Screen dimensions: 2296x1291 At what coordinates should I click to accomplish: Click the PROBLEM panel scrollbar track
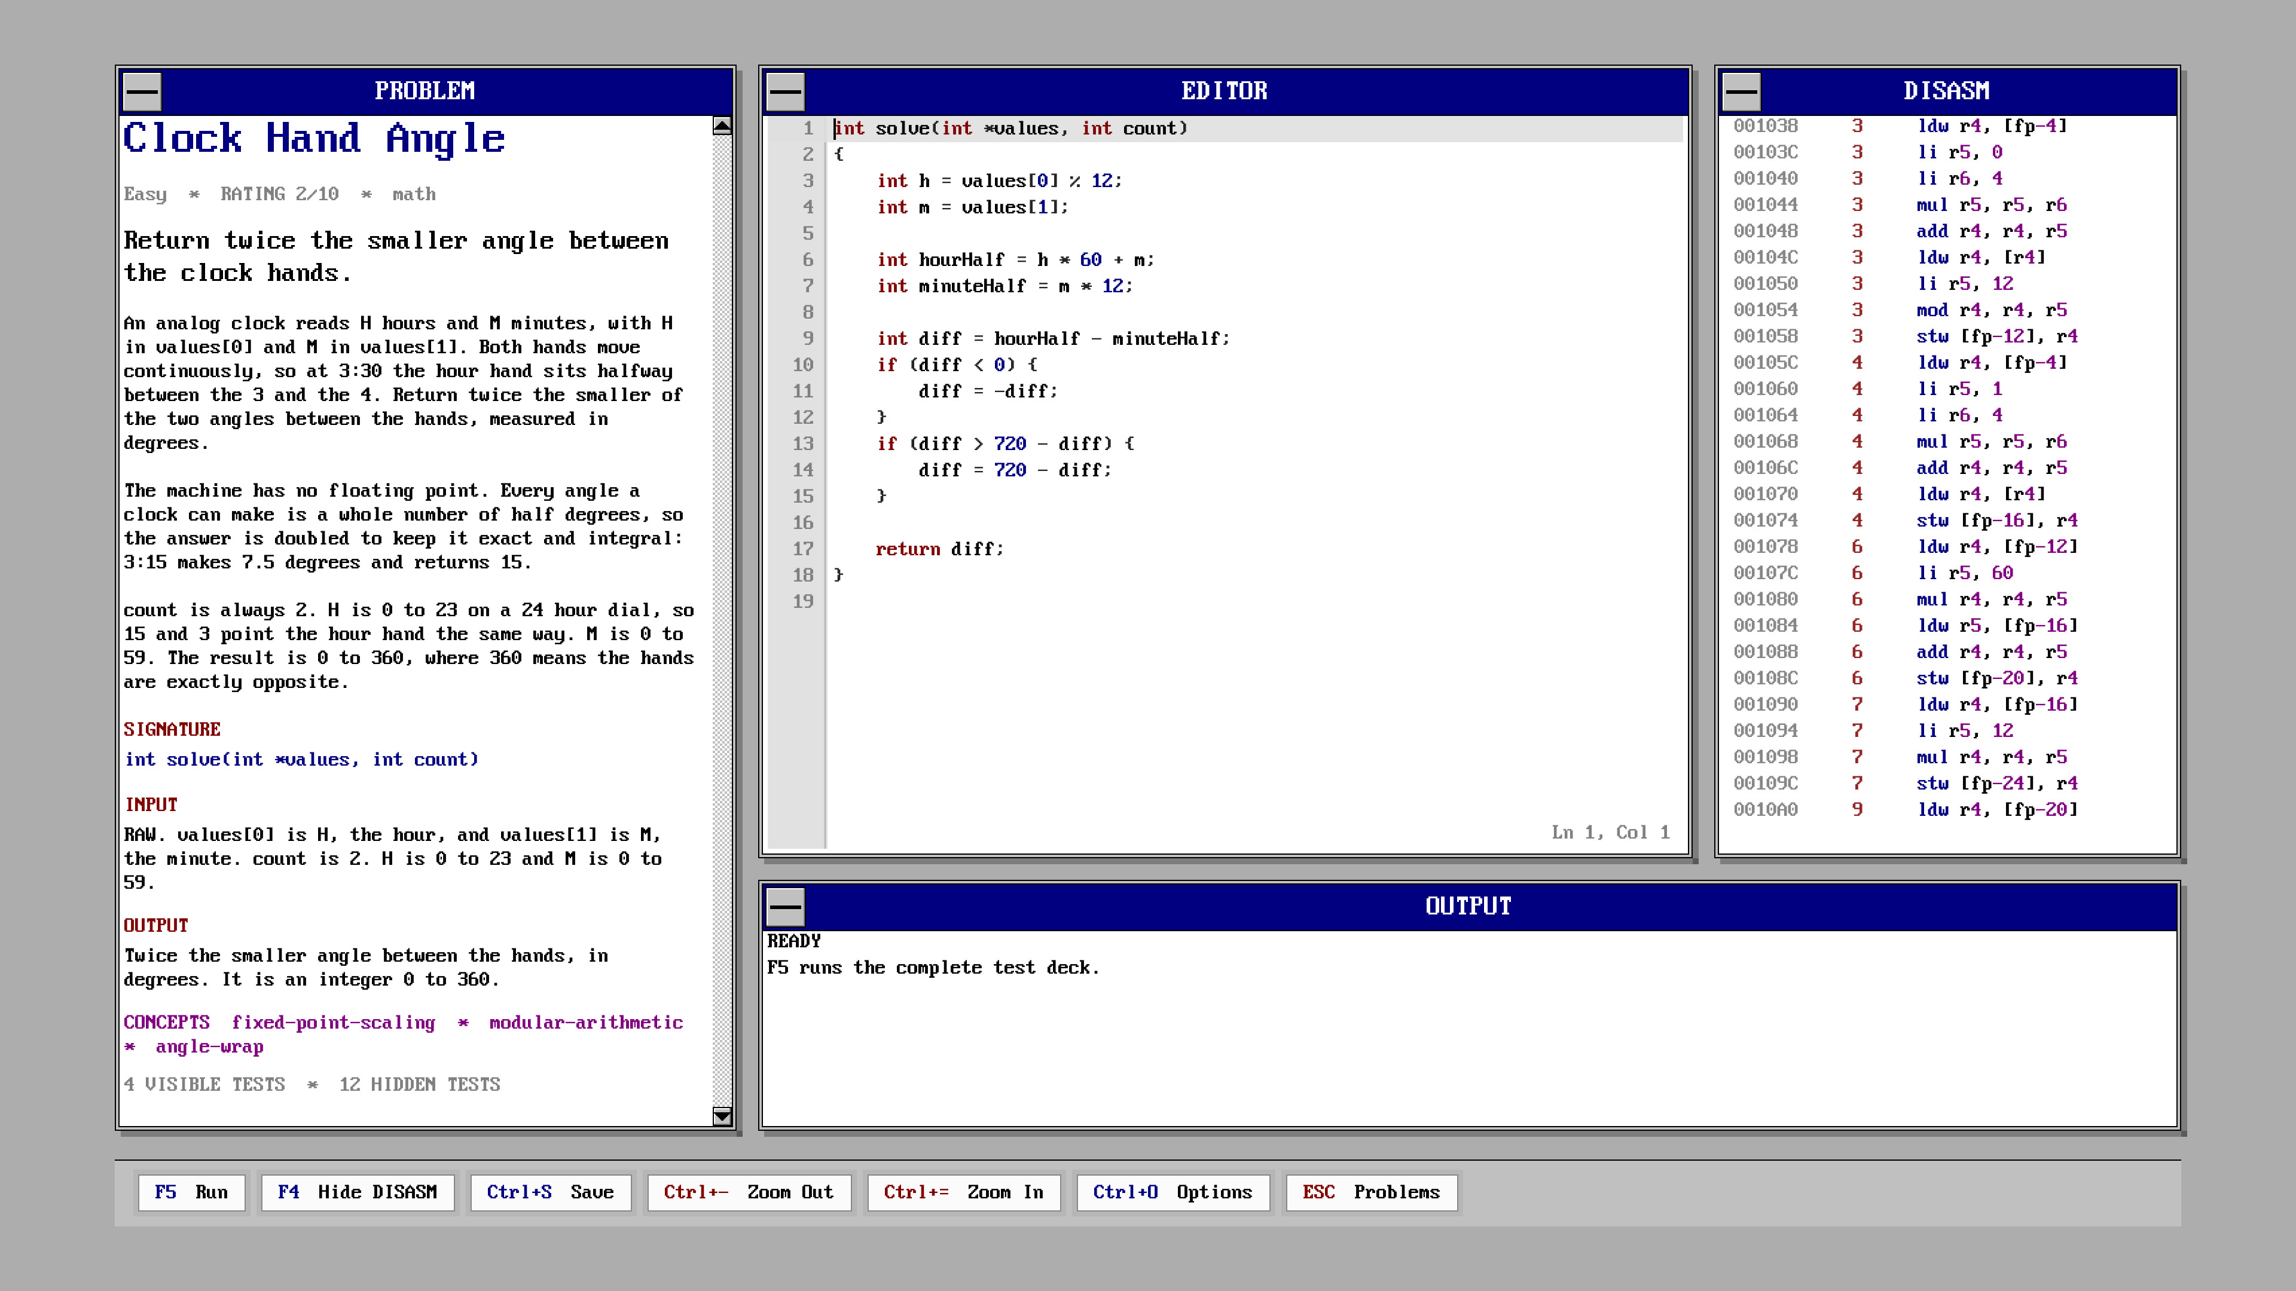click(x=722, y=620)
